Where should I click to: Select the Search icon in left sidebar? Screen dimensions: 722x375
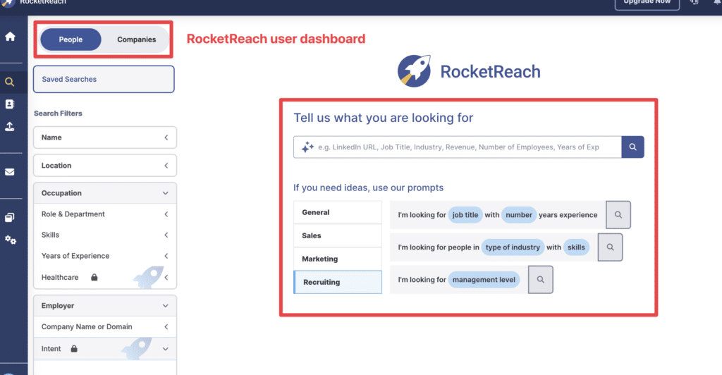click(10, 82)
